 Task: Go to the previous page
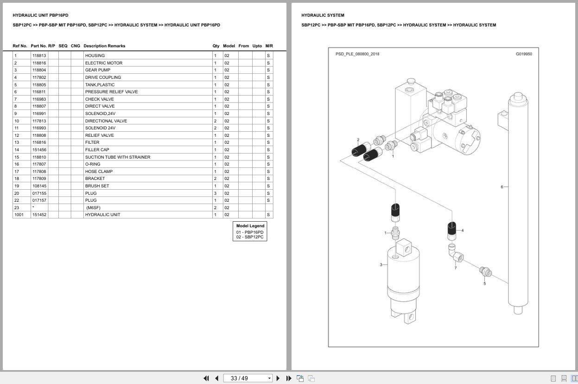click(216, 378)
